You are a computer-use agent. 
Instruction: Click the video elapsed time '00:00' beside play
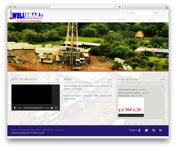pos(20,108)
